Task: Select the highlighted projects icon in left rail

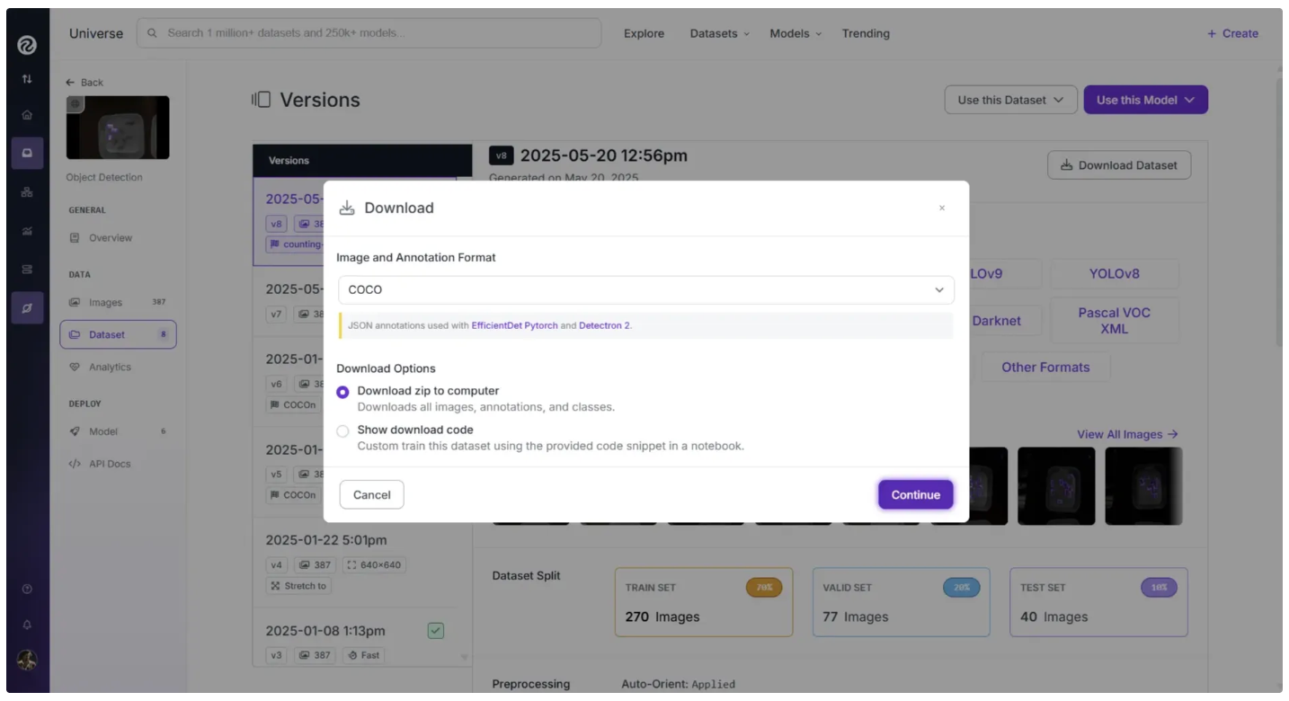Action: point(27,154)
